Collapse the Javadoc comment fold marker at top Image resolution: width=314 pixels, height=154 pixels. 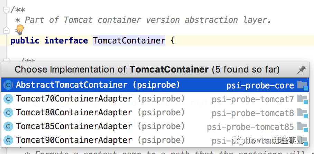(x=6, y=10)
